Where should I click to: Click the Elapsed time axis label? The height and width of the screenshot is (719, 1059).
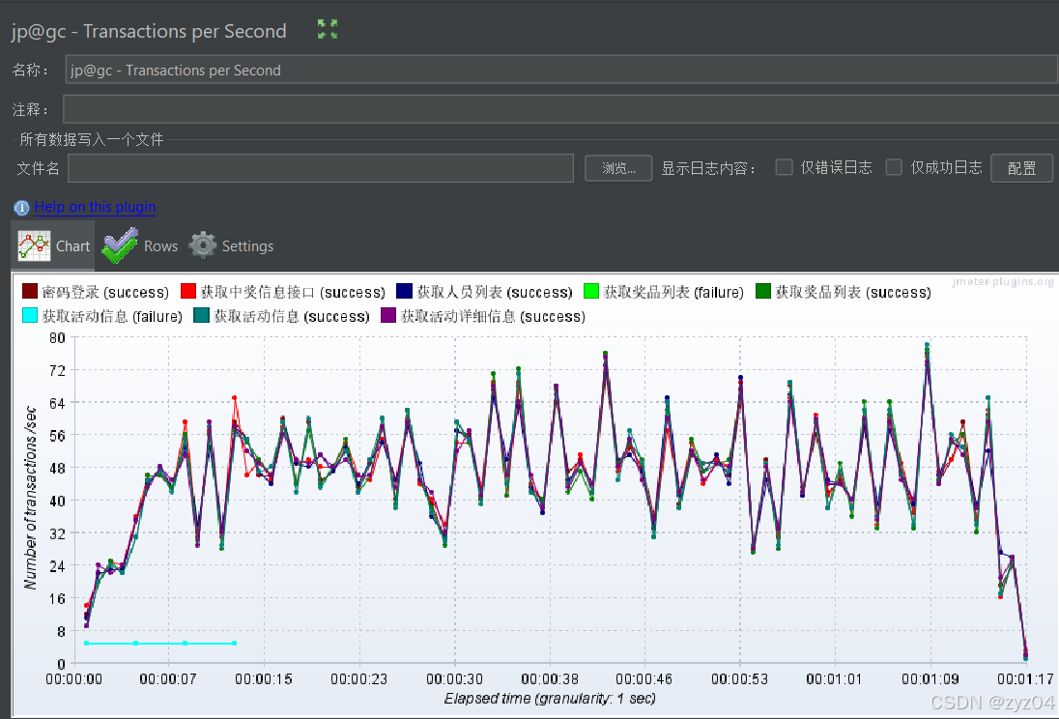[550, 699]
